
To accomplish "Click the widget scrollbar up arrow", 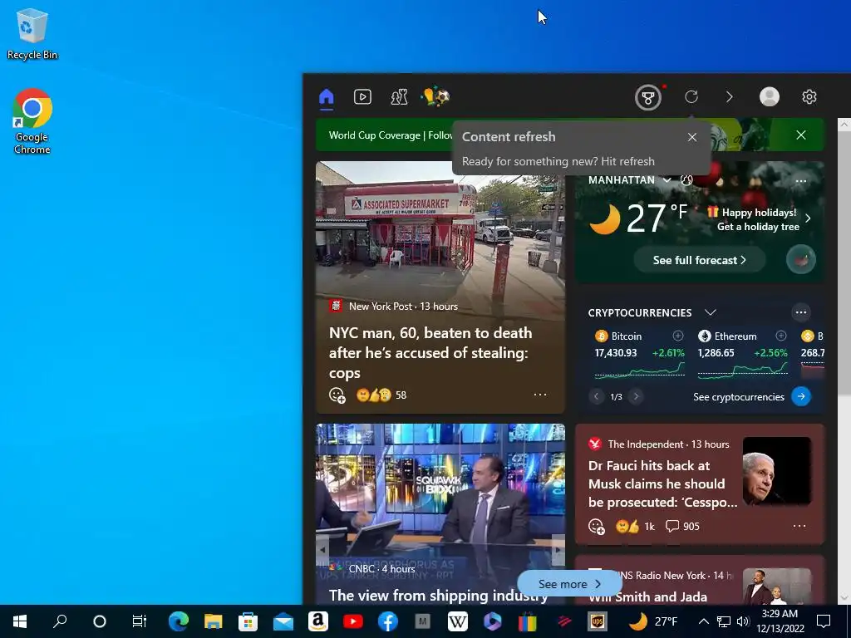I will pos(844,125).
